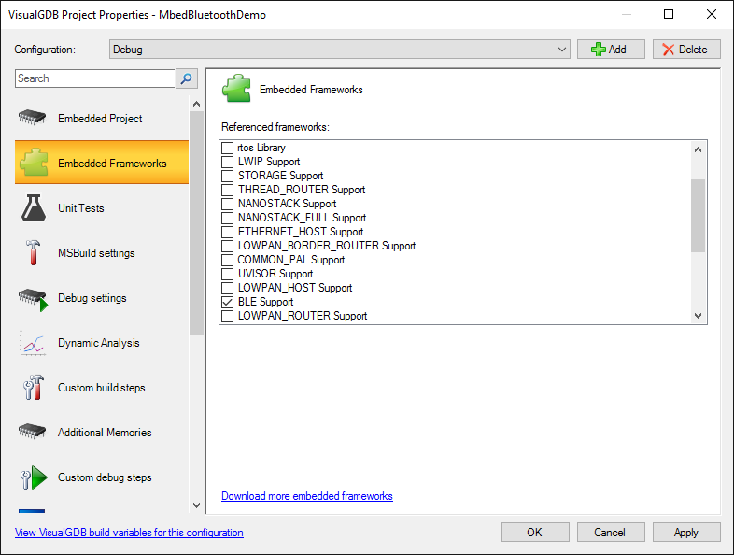Open Download more embedded frameworks link
This screenshot has height=555, width=734.
pos(306,496)
